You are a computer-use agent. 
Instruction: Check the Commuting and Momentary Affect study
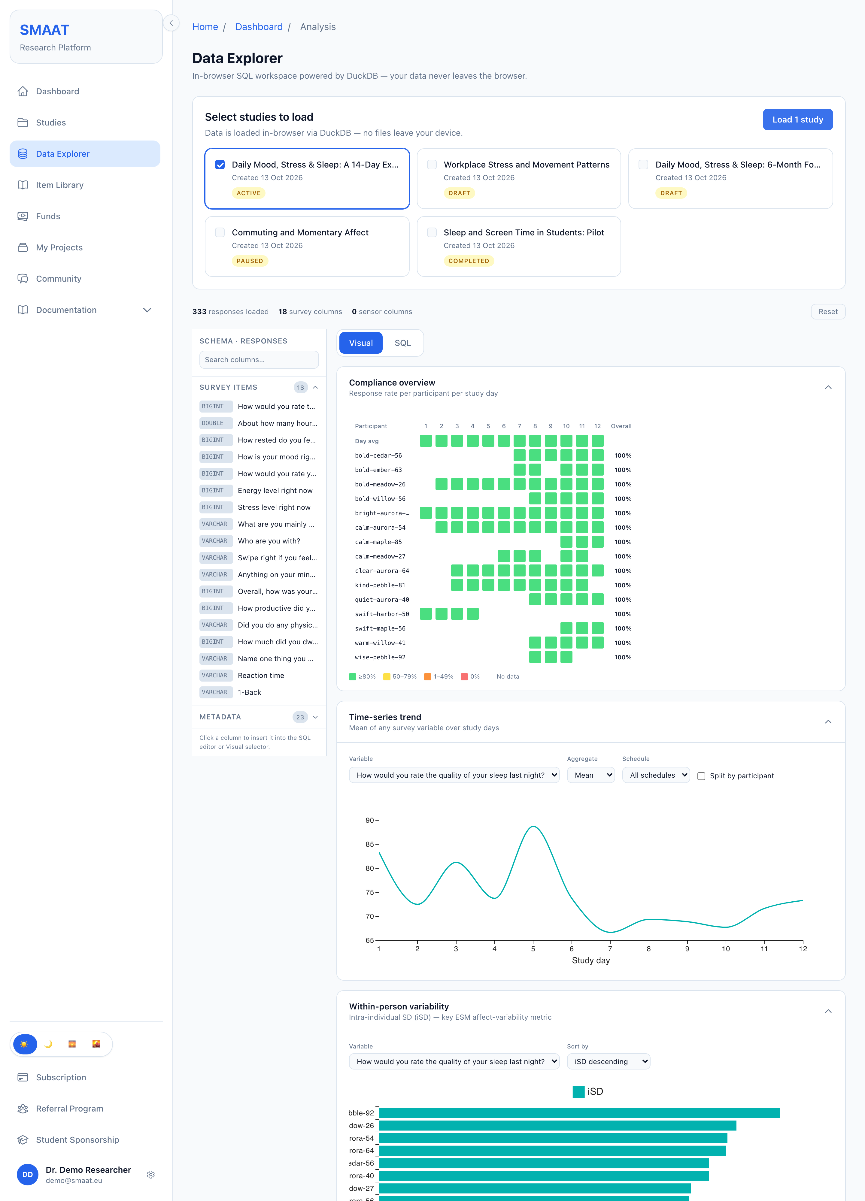coord(220,232)
